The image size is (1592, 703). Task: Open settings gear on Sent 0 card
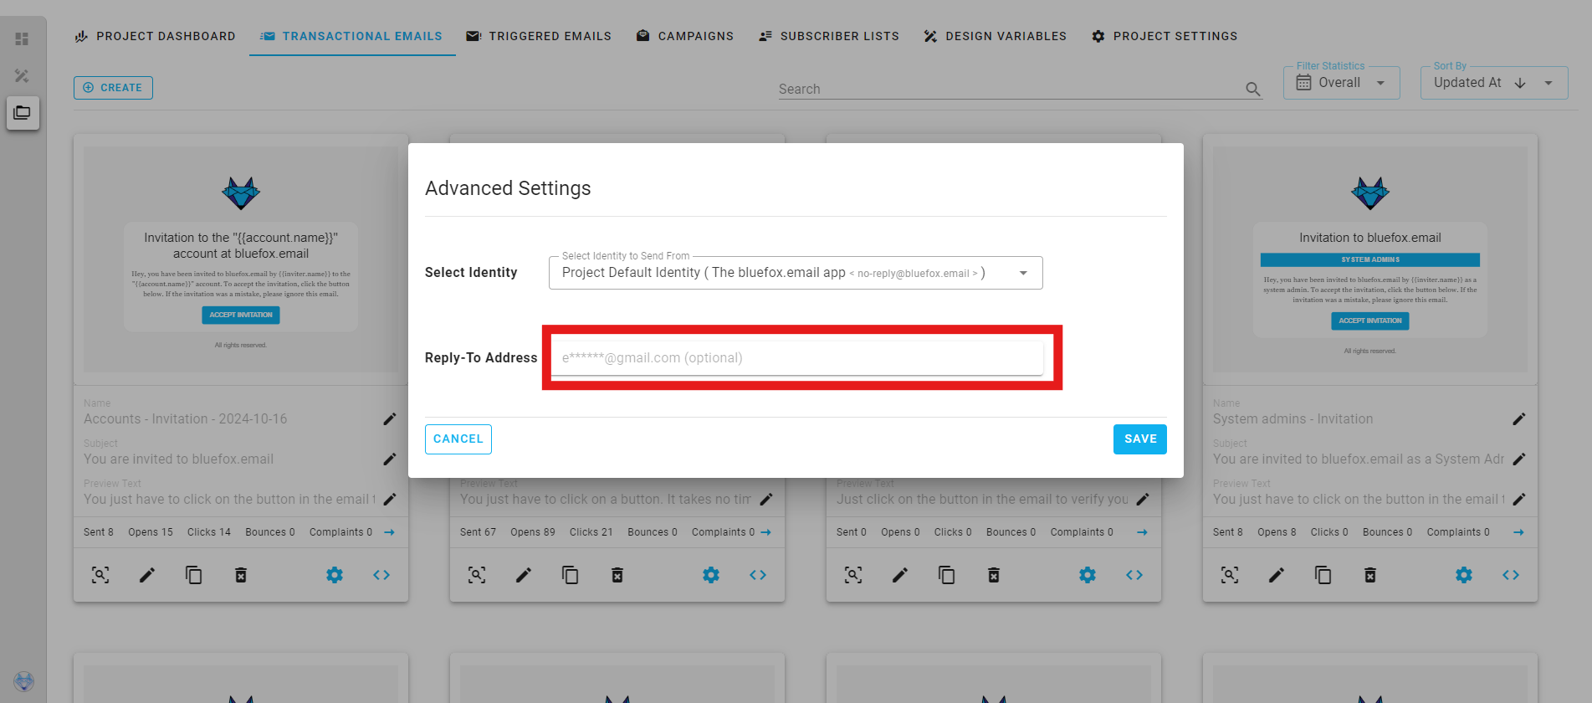point(1088,575)
